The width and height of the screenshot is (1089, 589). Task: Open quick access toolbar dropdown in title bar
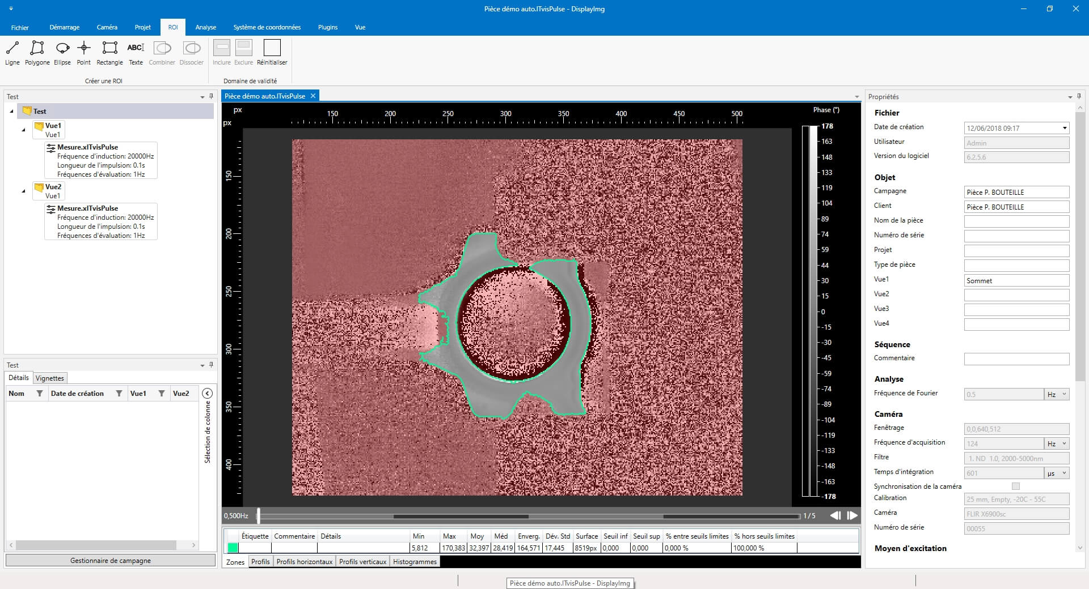point(11,8)
